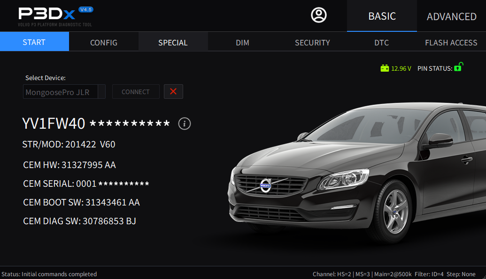Click the STR/MOD: 201422 V60 line
This screenshot has width=486, height=279.
69,144
